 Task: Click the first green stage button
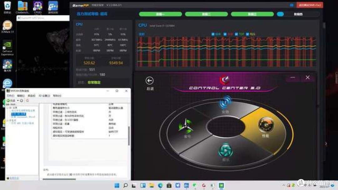pos(160,14)
